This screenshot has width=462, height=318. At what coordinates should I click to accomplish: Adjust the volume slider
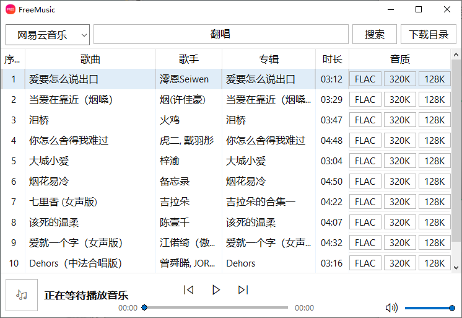click(430, 308)
